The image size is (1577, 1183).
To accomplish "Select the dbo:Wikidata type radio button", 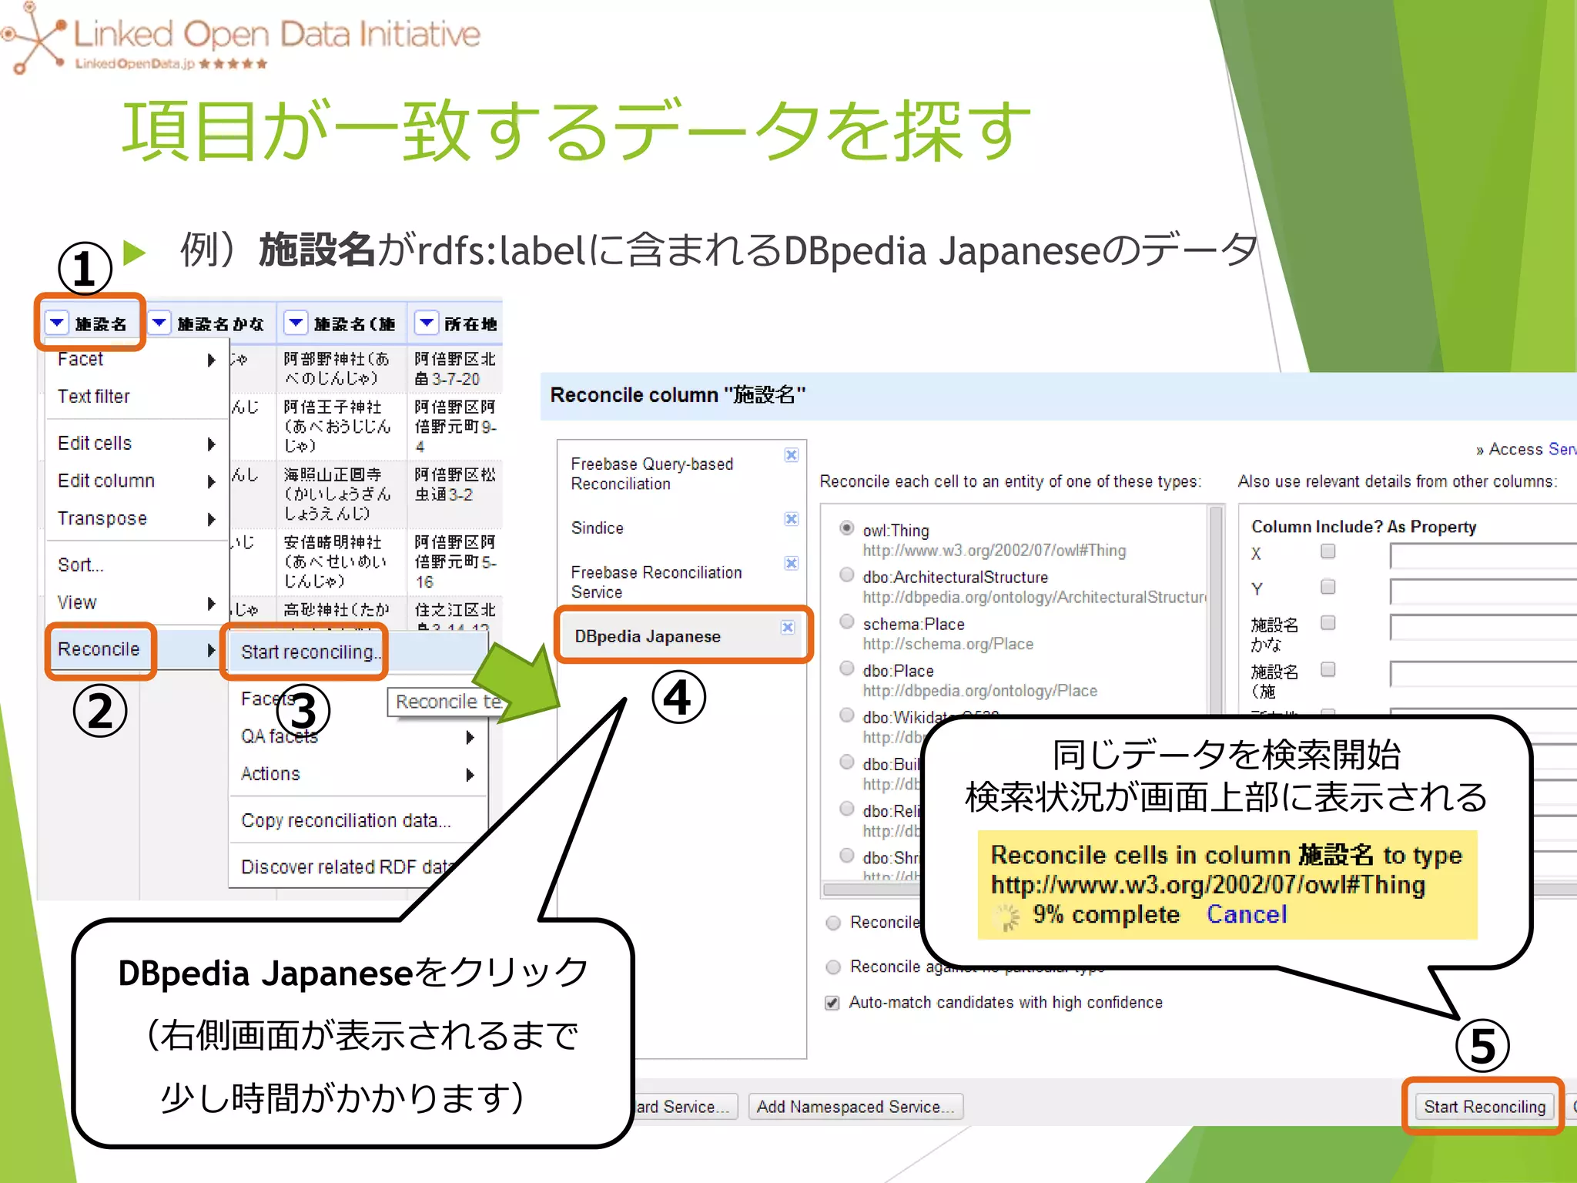I will (x=846, y=715).
